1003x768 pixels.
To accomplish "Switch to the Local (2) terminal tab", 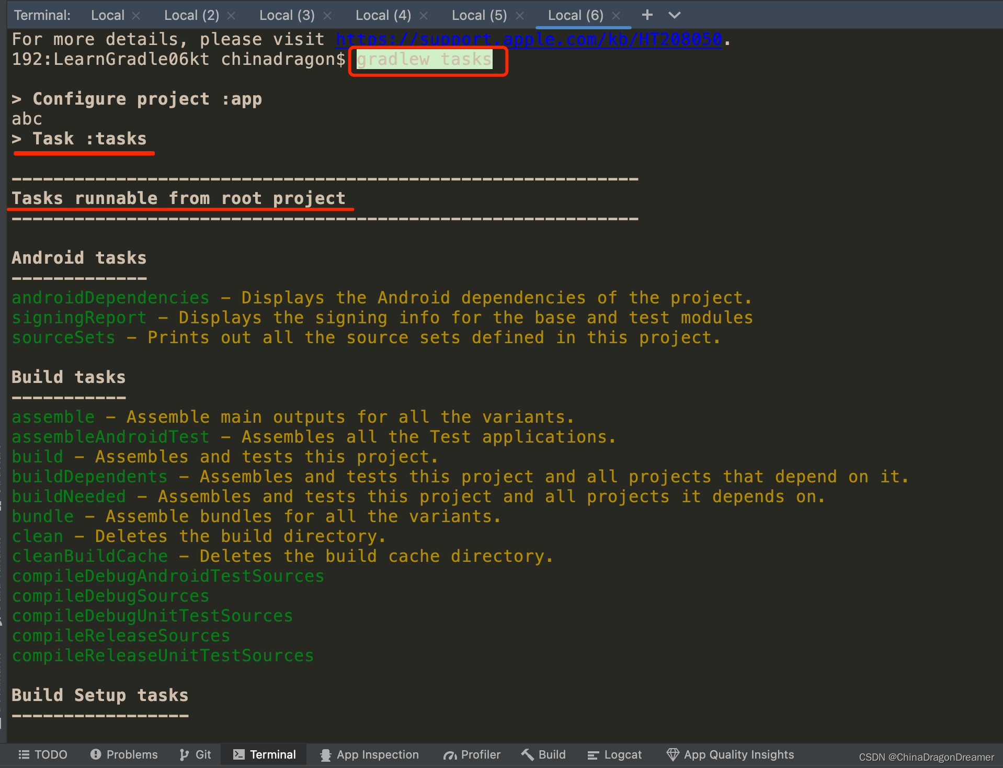I will (191, 15).
